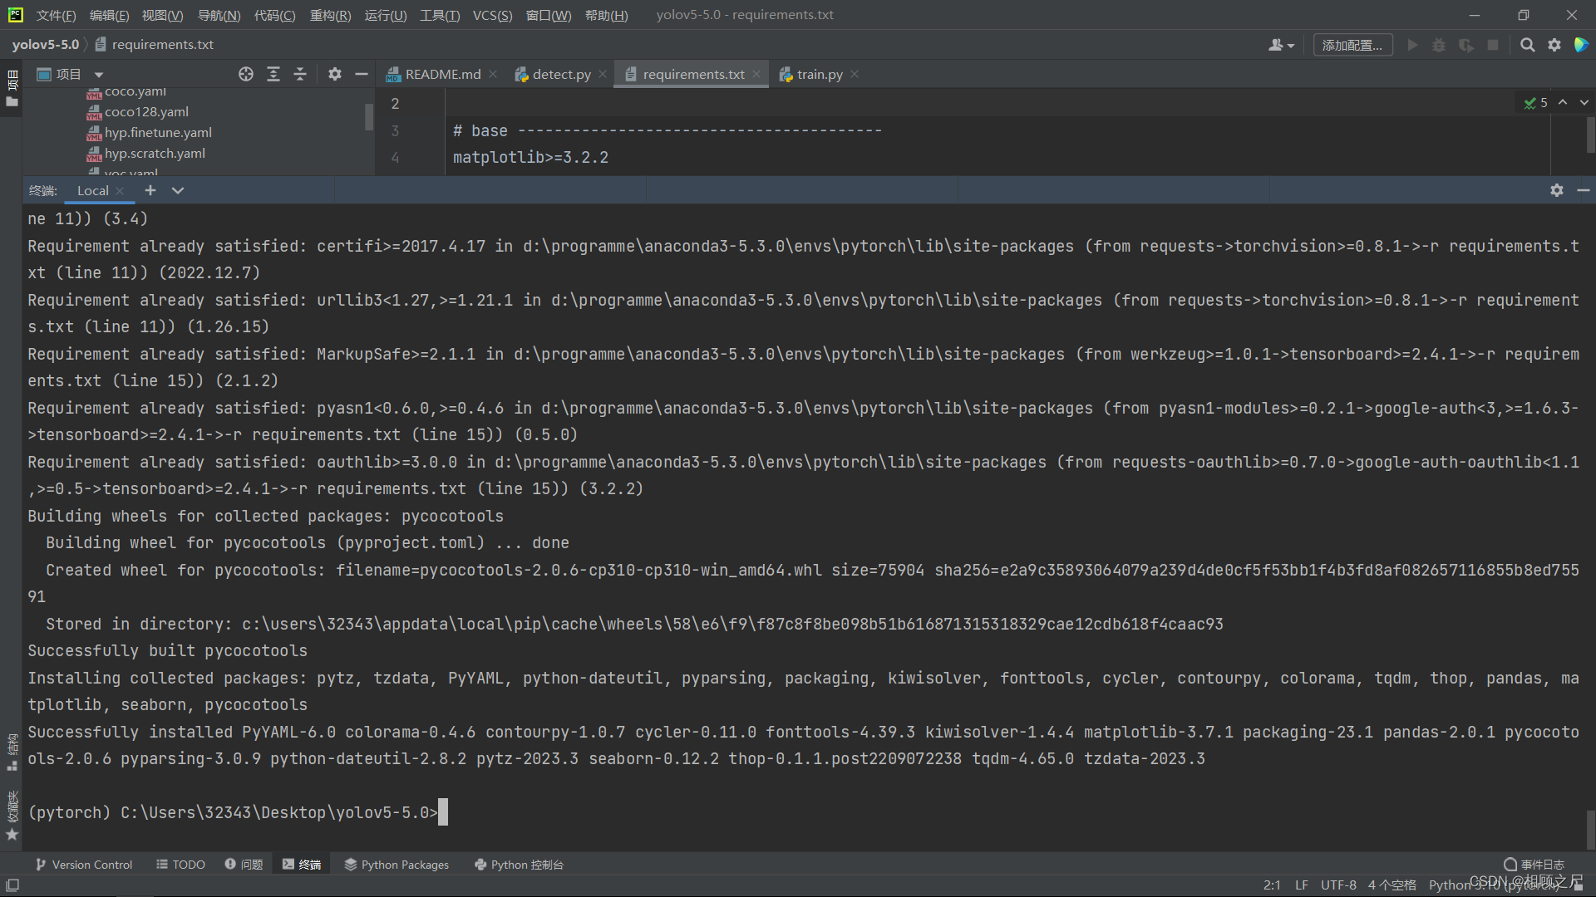Open the project view dropdown arrow
This screenshot has height=897, width=1596.
[x=99, y=75]
